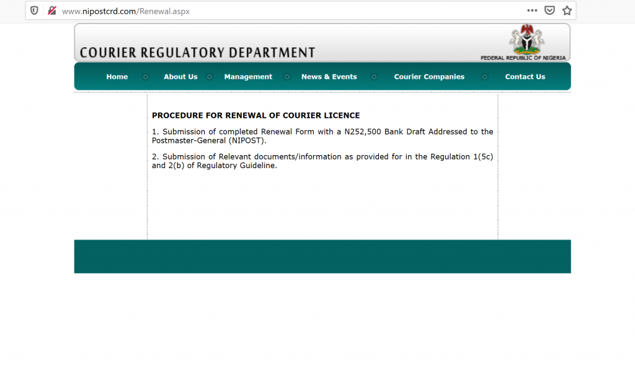Screen dimensions: 635x376
Task: Click bullet between News & Events and Courier Companies
Action: click(374, 77)
